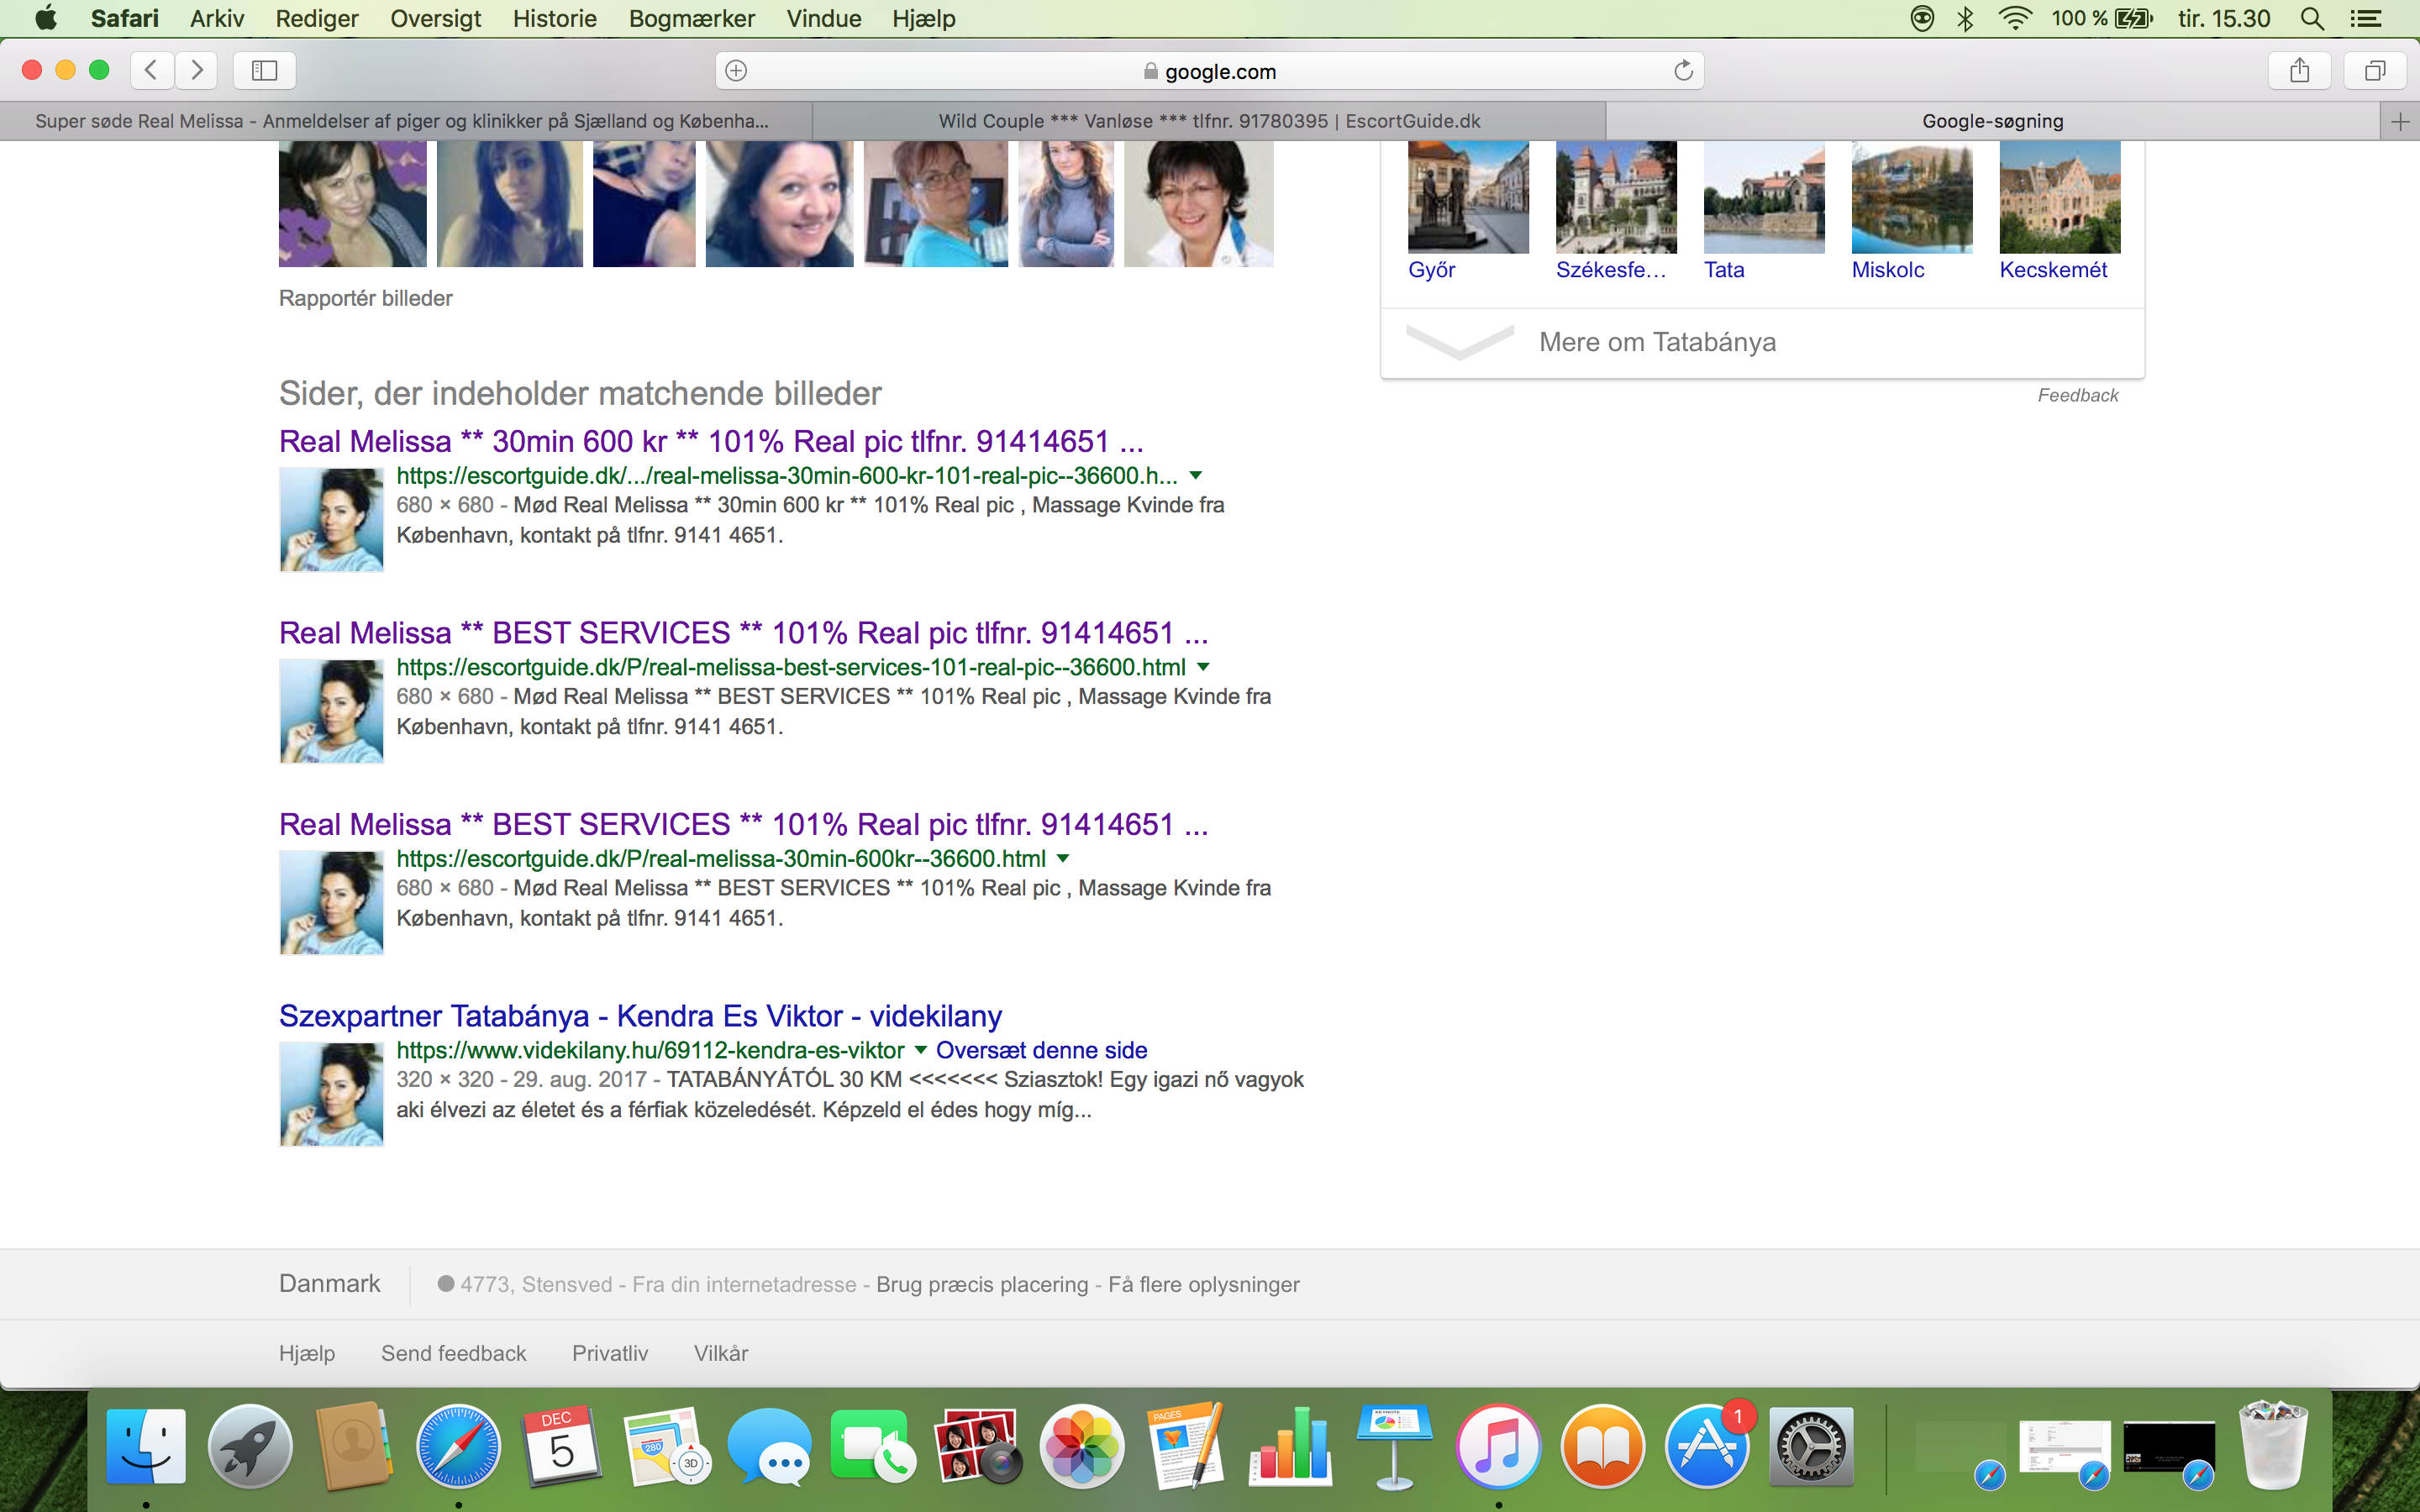The image size is (2420, 1512).
Task: Click Feedback under the Tatabánya panel
Action: (2078, 395)
